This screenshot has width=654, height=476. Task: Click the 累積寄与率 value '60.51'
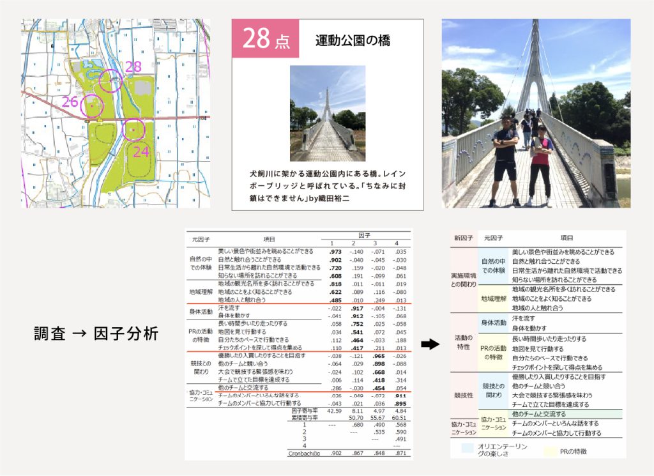(x=399, y=418)
